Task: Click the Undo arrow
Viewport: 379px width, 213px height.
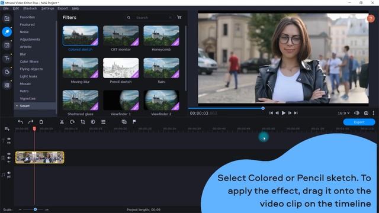Action: click(x=21, y=122)
